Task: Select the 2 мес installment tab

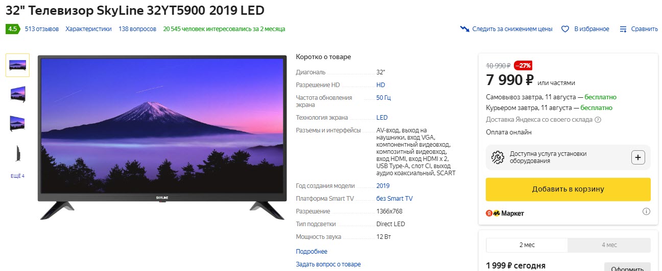Action: [x=527, y=245]
